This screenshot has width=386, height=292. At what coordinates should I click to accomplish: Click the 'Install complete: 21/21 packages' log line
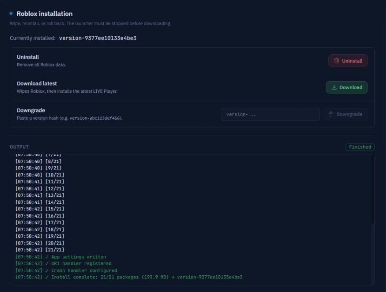[129, 277]
